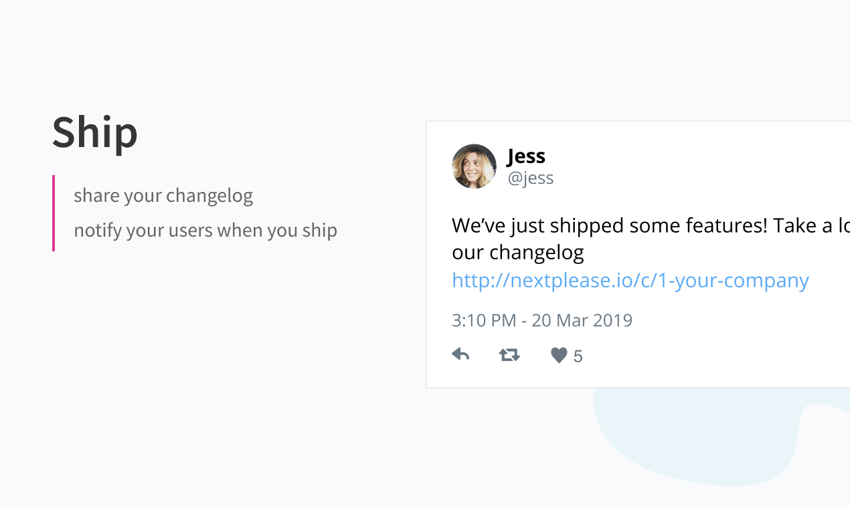Select 'notify your users when you ship'

point(205,231)
